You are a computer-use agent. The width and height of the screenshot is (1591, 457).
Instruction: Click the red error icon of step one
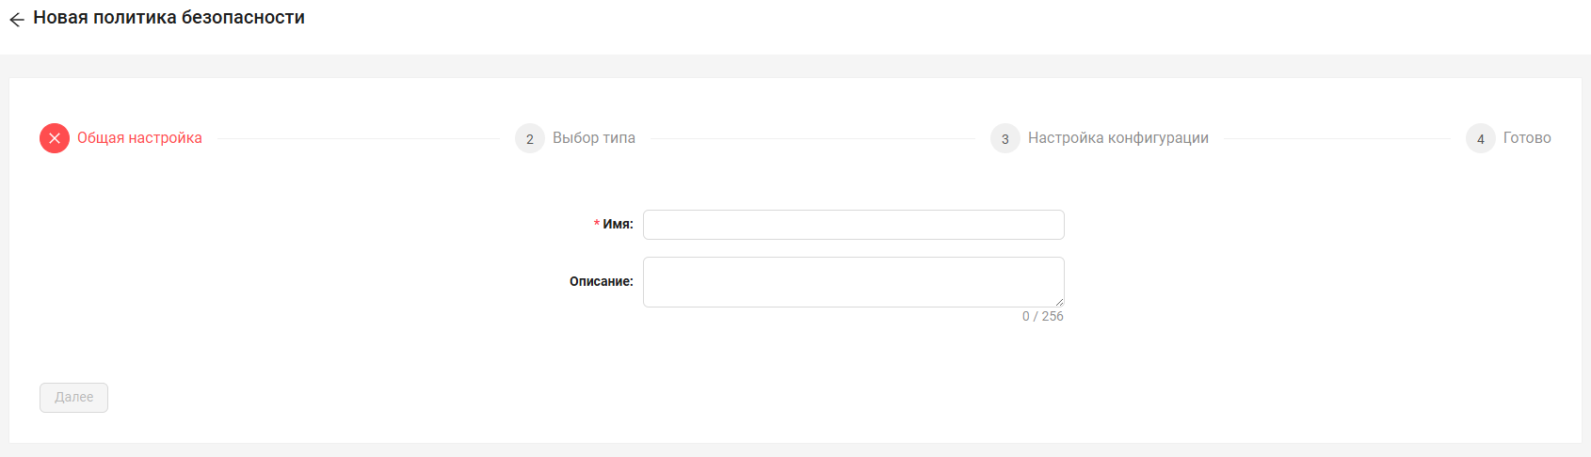tap(55, 138)
